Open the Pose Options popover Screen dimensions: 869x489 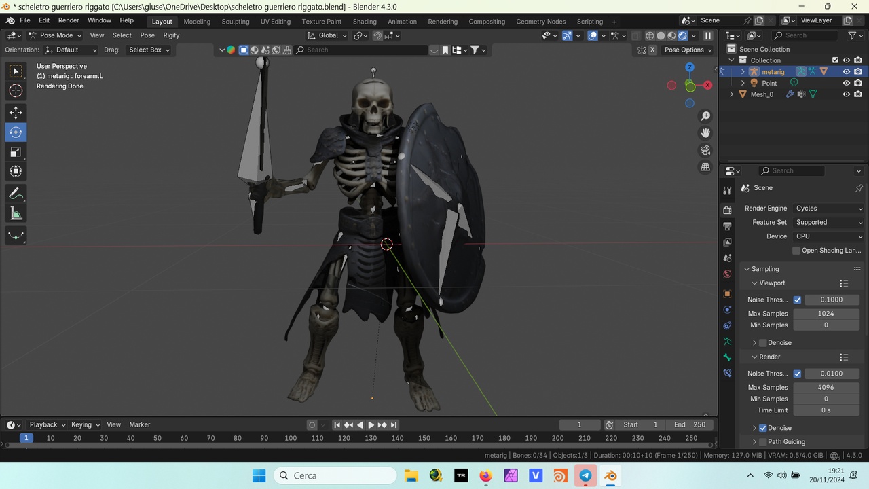point(688,50)
